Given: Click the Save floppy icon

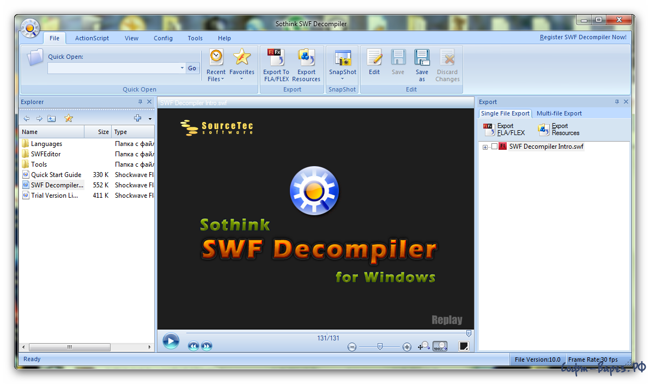Looking at the screenshot, I should [x=398, y=62].
